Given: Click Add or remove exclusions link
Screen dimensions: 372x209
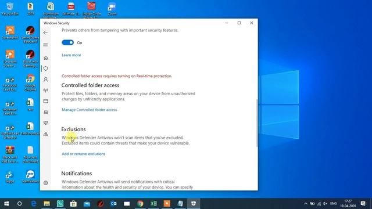Looking at the screenshot, I should coord(83,154).
